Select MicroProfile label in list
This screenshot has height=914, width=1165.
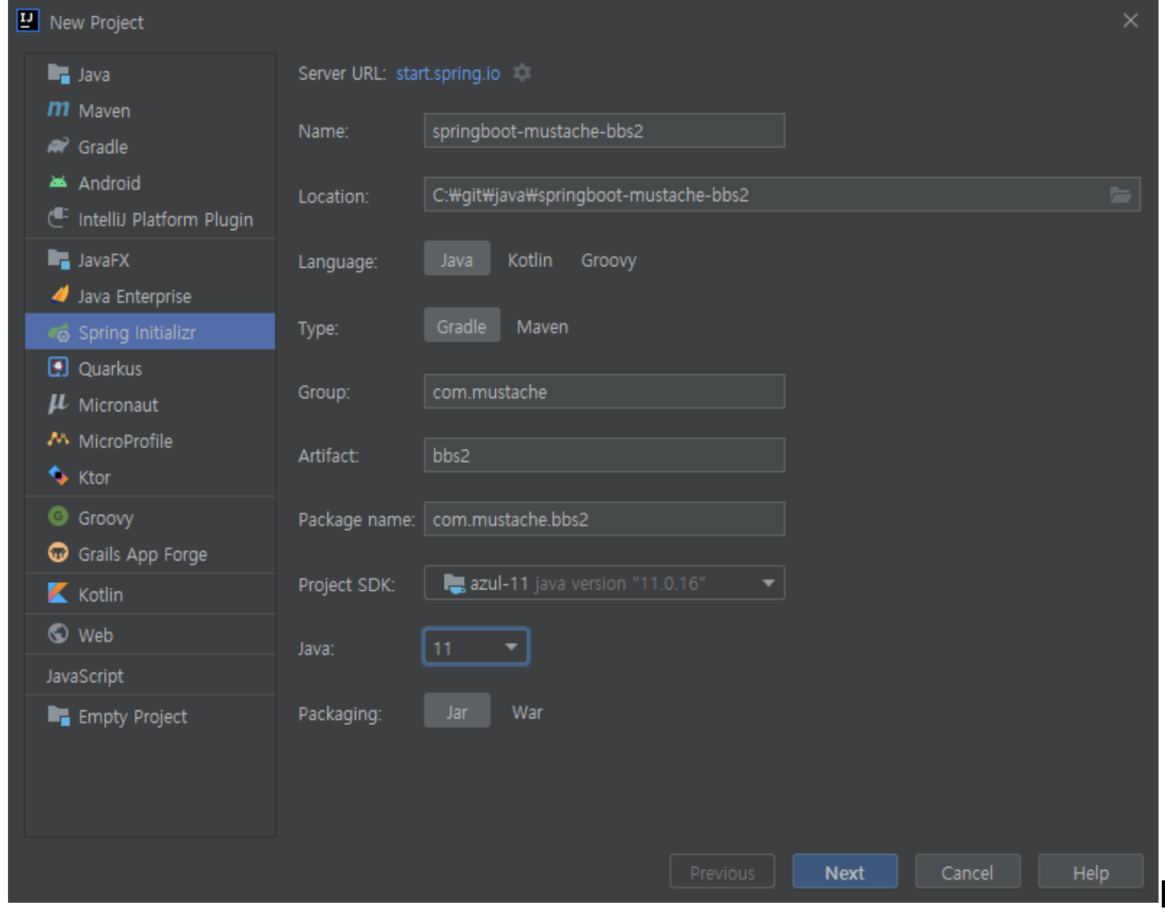coord(125,441)
